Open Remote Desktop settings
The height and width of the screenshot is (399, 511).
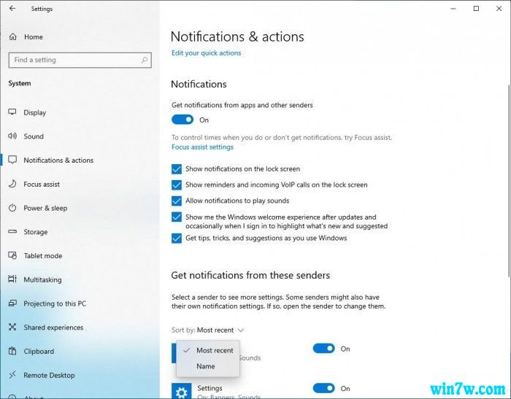point(49,375)
